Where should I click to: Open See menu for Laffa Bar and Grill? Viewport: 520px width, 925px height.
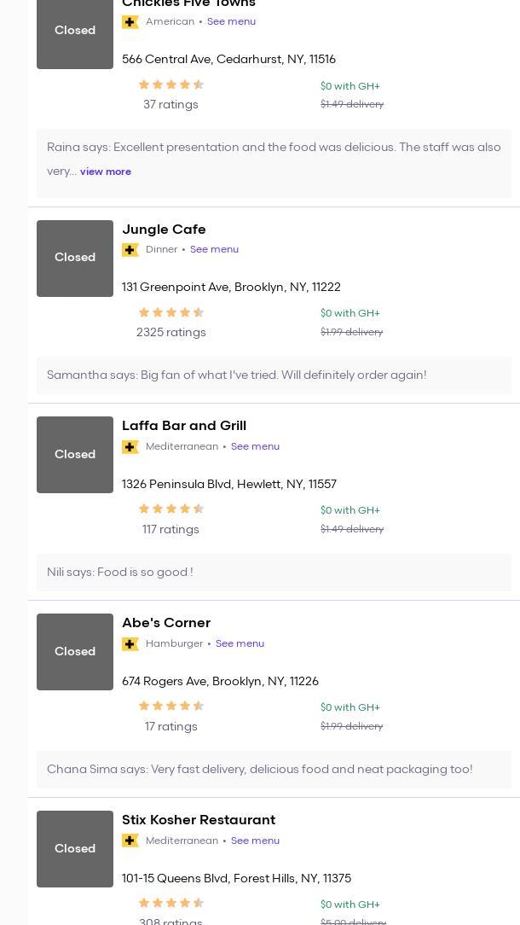(255, 447)
